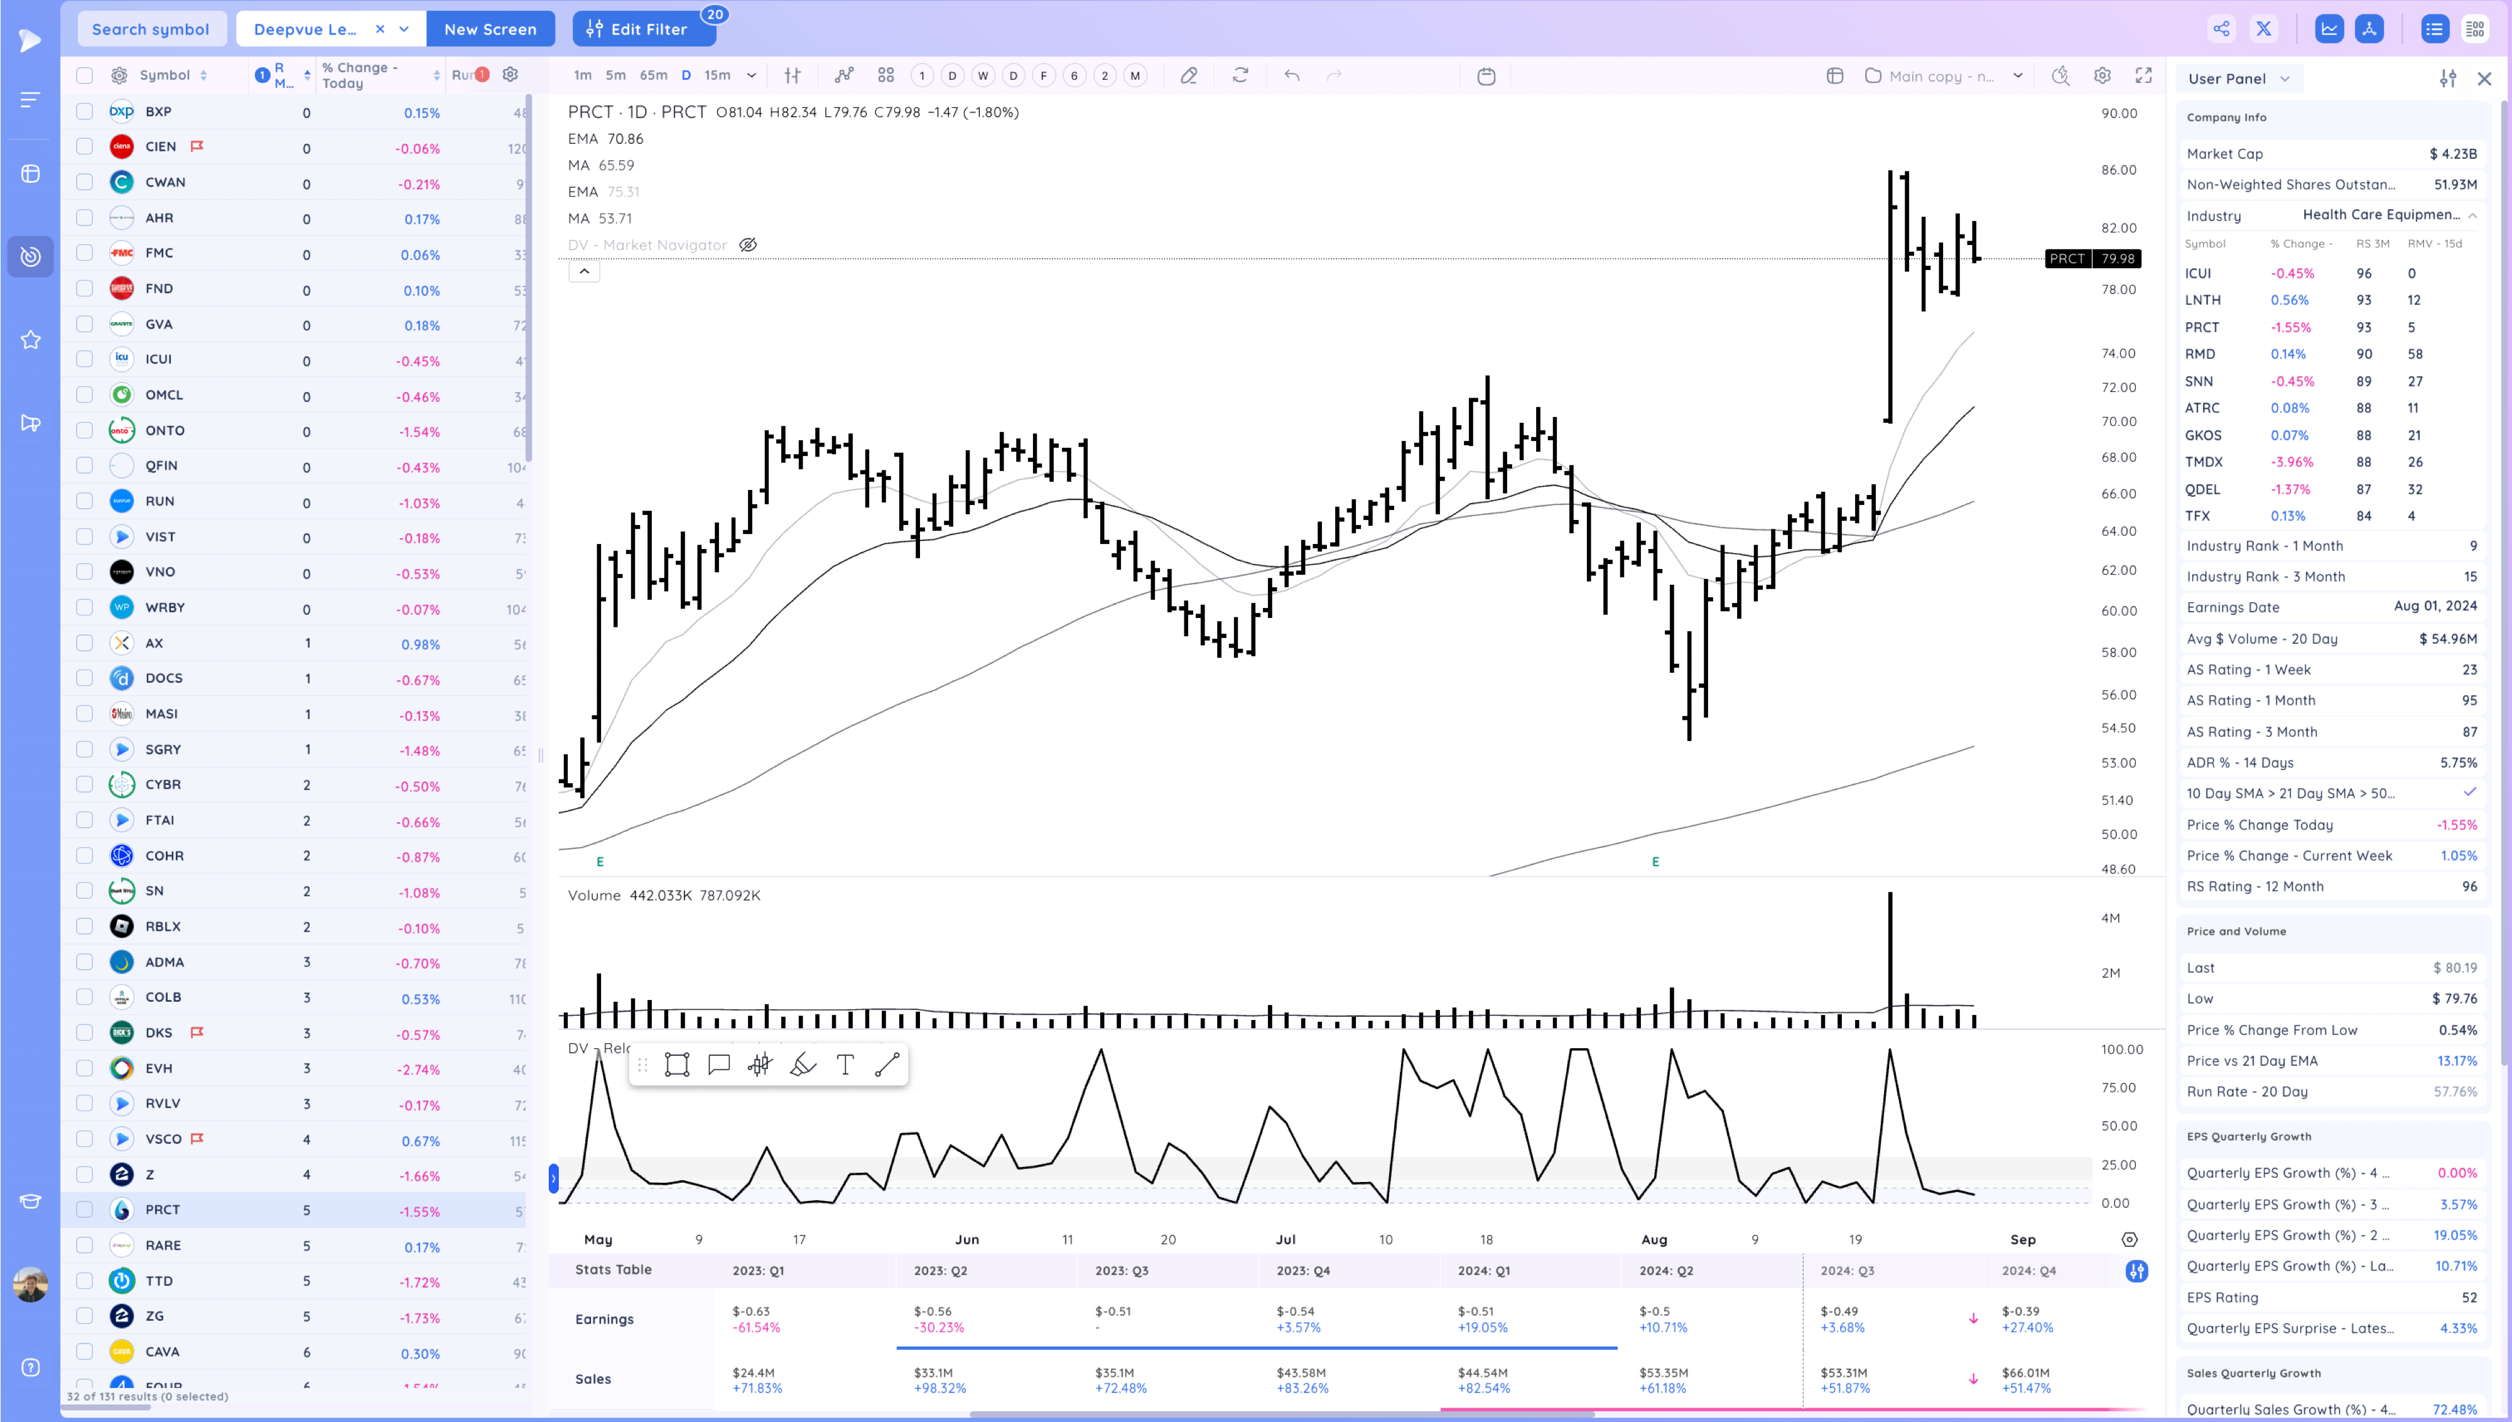The height and width of the screenshot is (1422, 2512).
Task: Collapse the Industry section chevron
Action: [2472, 215]
